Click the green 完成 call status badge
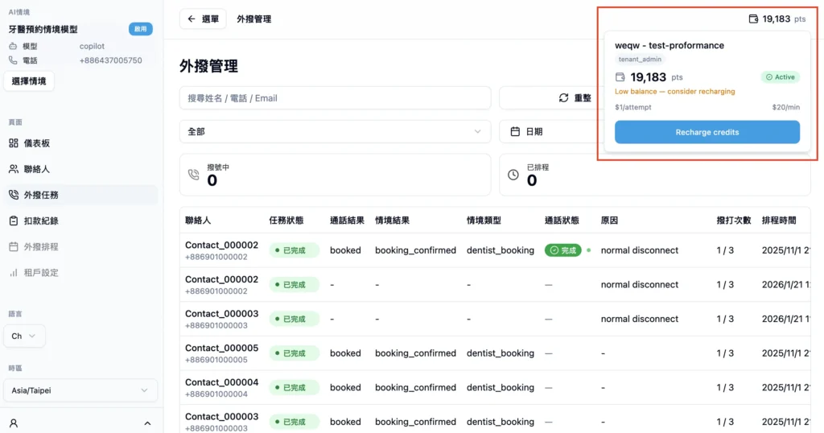The height and width of the screenshot is (433, 824). [562, 250]
